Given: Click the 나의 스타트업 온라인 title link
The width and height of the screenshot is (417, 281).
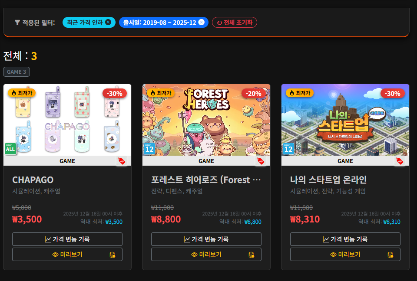Looking at the screenshot, I should click(328, 180).
